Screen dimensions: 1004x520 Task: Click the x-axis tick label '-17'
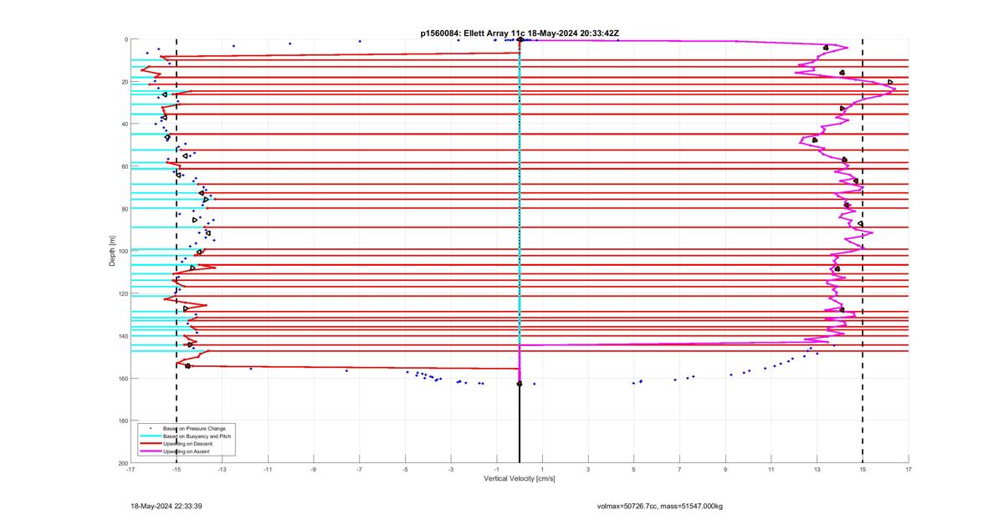tap(131, 469)
